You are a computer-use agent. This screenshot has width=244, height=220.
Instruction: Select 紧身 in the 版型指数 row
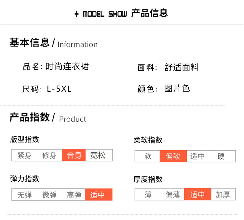[x=25, y=155]
